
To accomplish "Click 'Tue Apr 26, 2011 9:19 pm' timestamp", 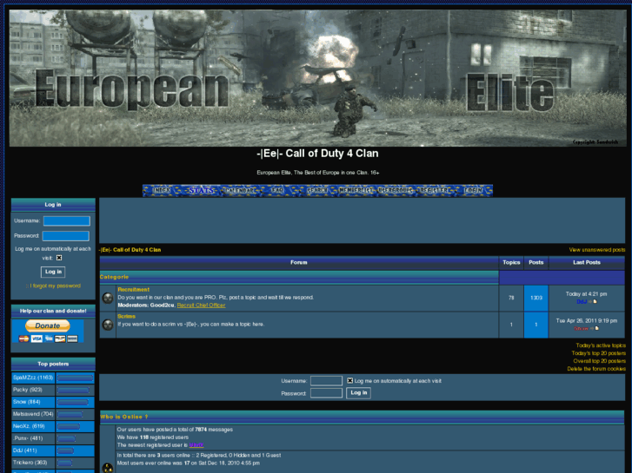I will click(587, 321).
